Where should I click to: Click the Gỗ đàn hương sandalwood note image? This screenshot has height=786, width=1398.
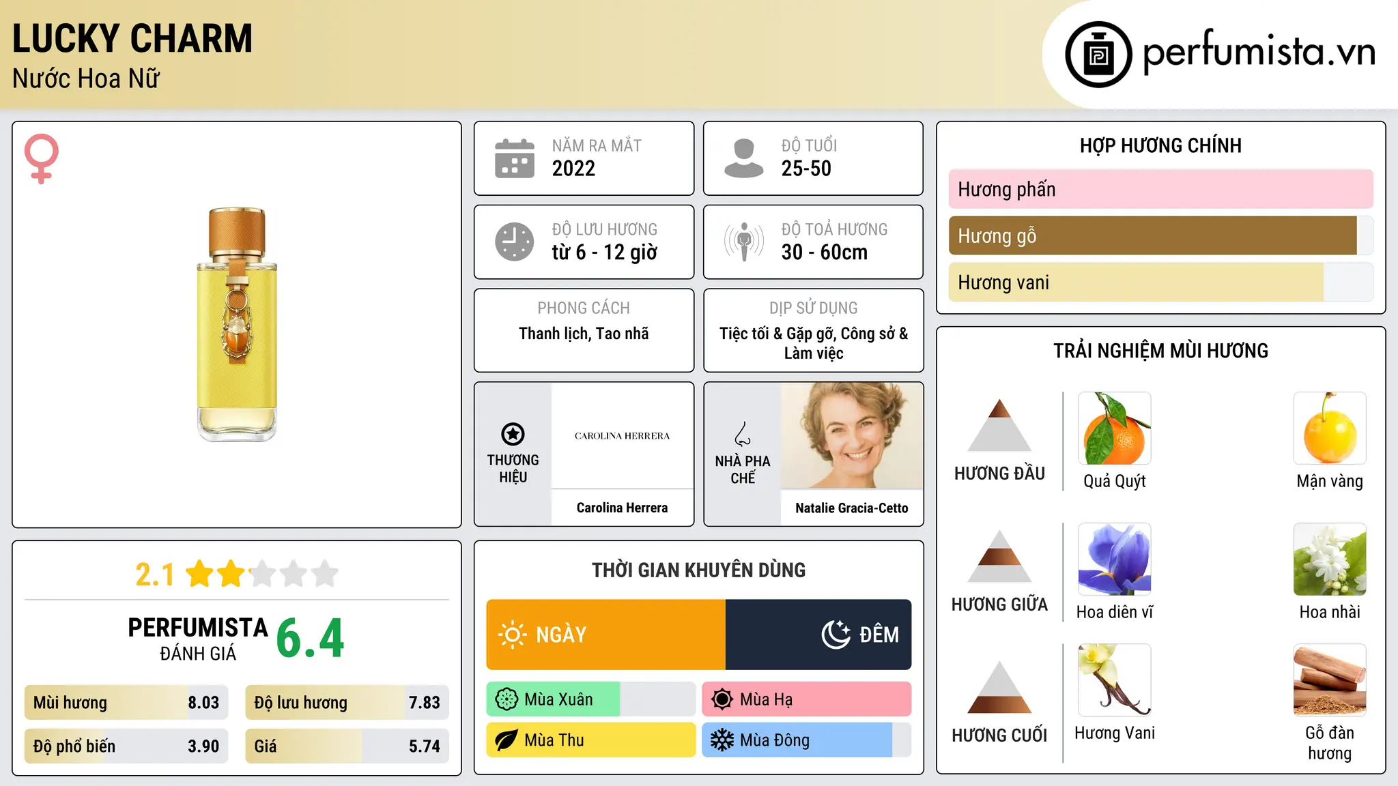click(x=1330, y=680)
